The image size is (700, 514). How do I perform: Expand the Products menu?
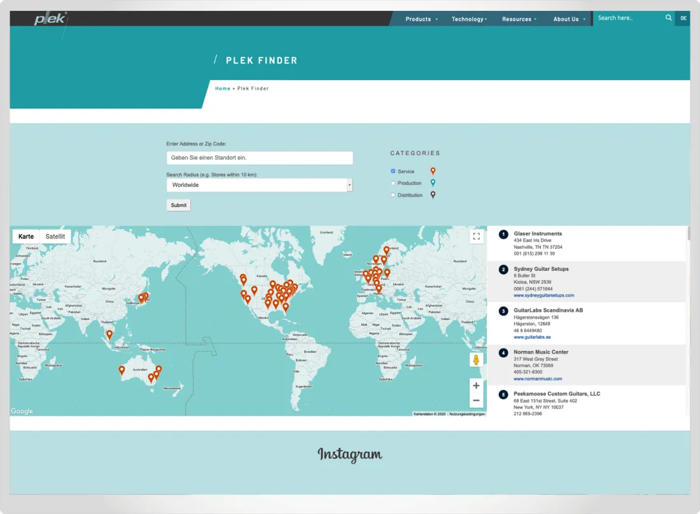421,19
